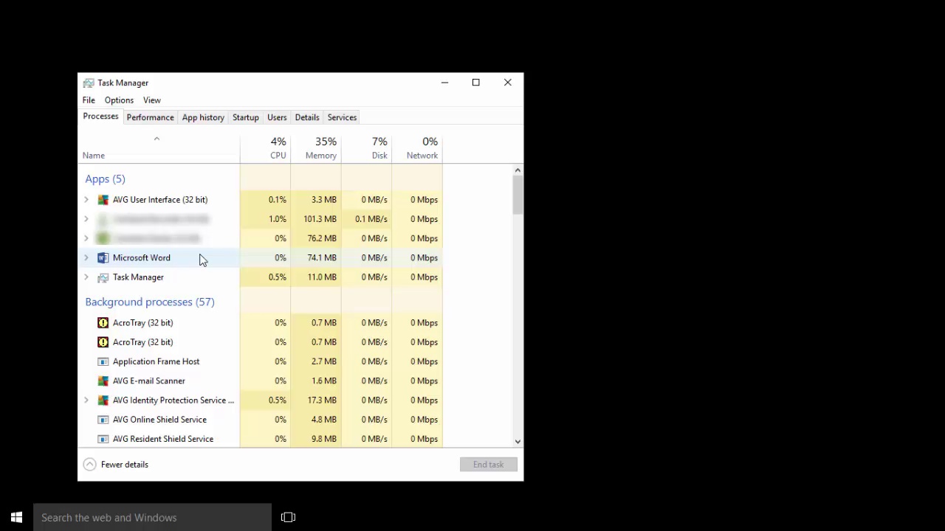The height and width of the screenshot is (531, 945).
Task: Click Fewer details link
Action: click(125, 465)
